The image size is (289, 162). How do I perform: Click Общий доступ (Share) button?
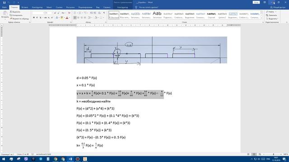(x=278, y=7)
